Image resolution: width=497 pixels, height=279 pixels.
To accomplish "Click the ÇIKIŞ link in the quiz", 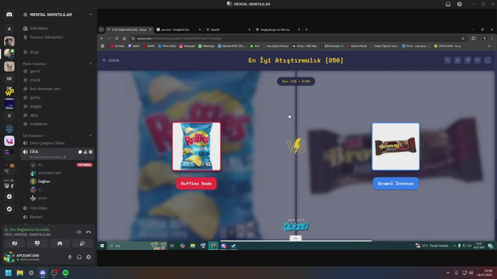I will click(x=111, y=60).
